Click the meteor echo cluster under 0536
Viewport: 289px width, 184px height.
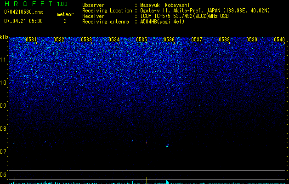click(x=167, y=146)
